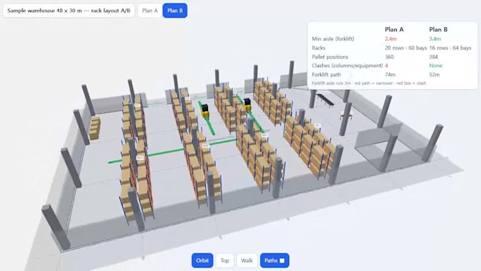Click the 360 pallet positions value
This screenshot has height=271, width=481.
pos(389,57)
